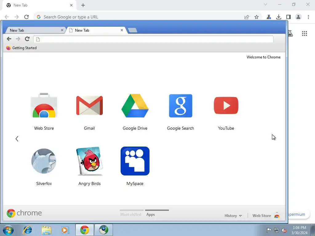Reload page in inner Chrome window

pos(27,39)
